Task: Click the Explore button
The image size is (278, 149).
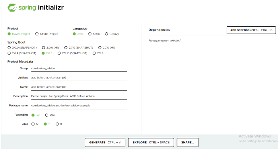Action: coord(151,143)
